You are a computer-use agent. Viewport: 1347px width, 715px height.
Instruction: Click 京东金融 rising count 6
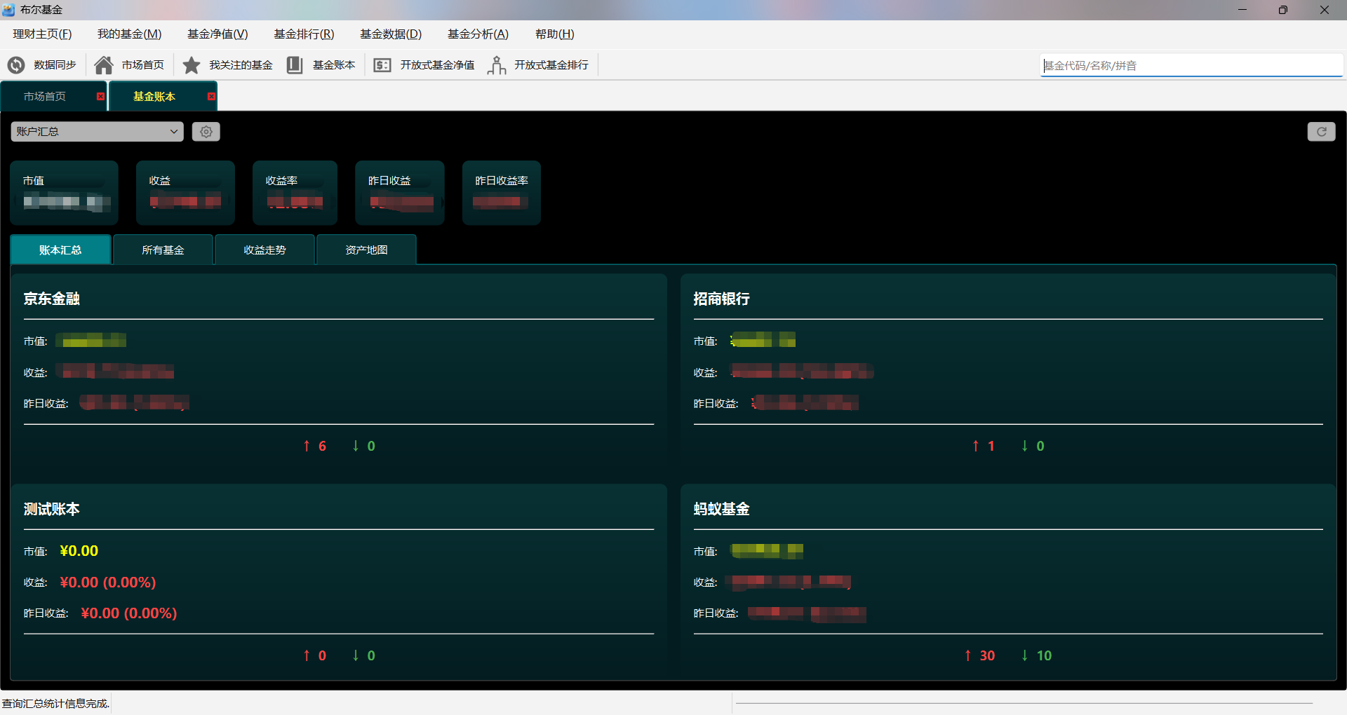coord(314,446)
